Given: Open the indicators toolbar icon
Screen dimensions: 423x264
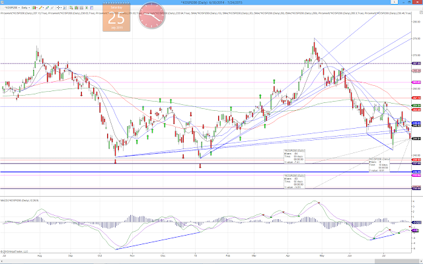Looking at the screenshot, I should pos(81,8).
